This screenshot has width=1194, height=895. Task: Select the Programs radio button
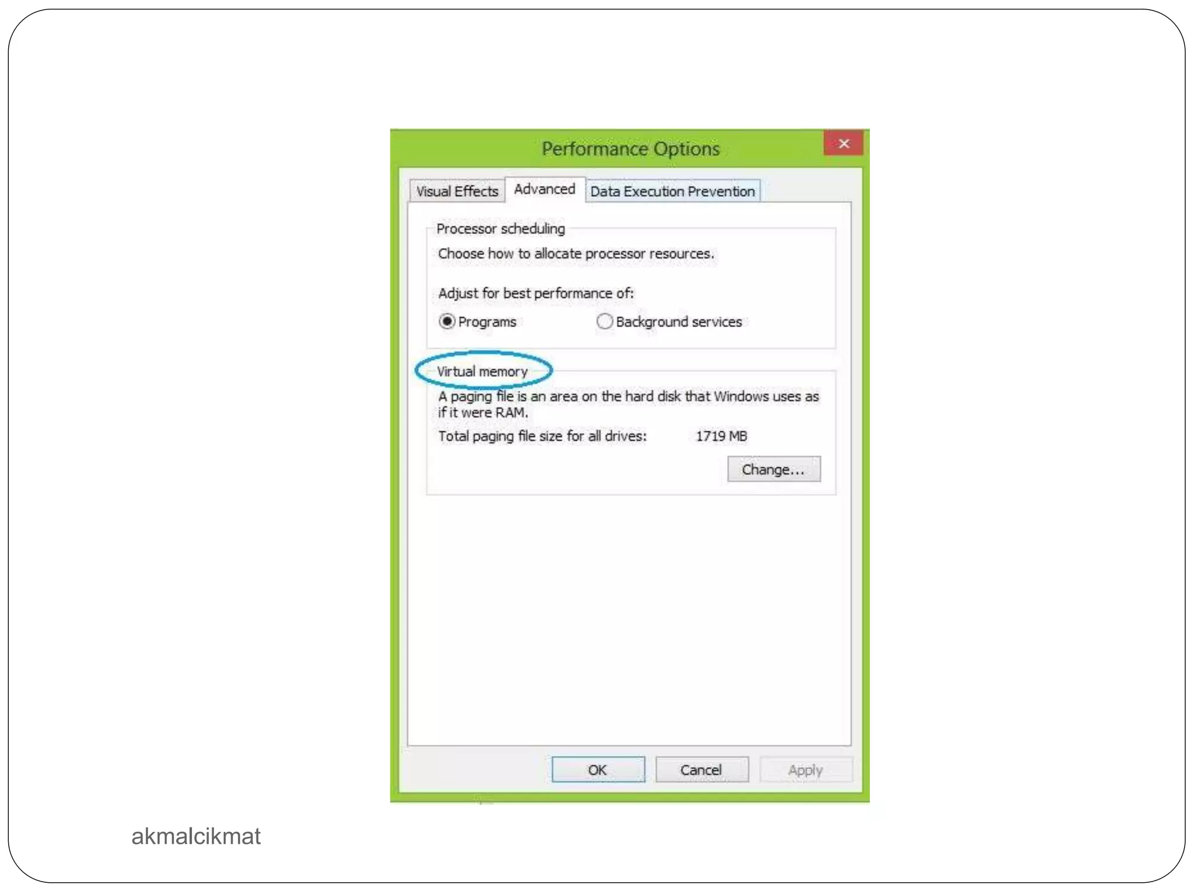click(447, 322)
